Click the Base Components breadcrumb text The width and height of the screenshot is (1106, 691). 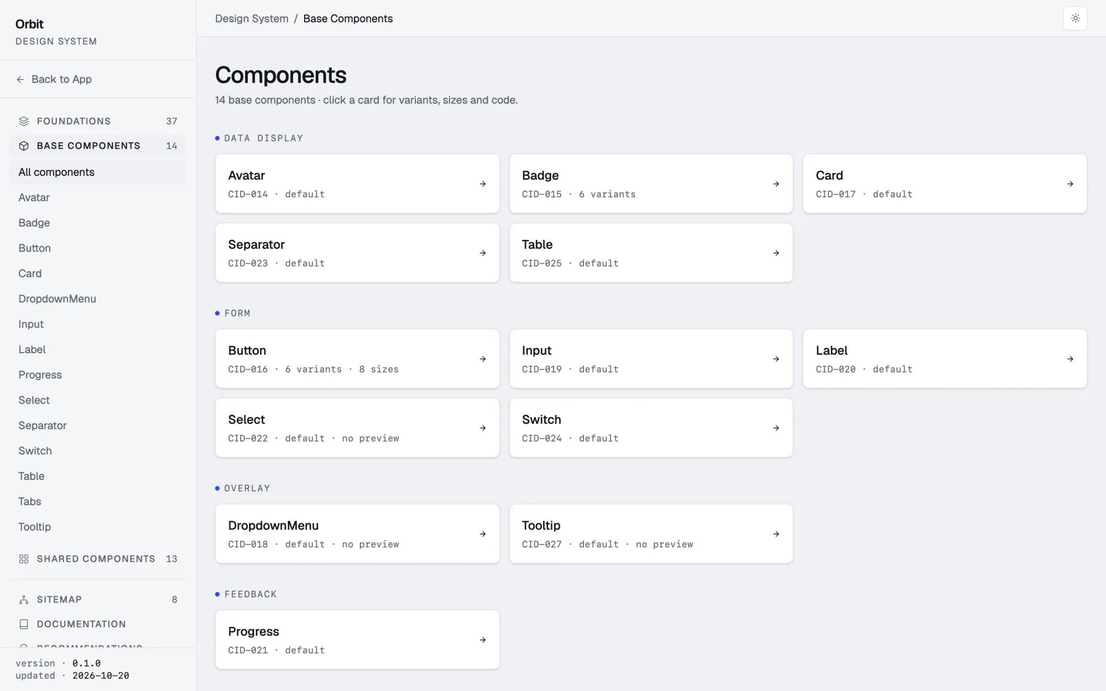348,19
